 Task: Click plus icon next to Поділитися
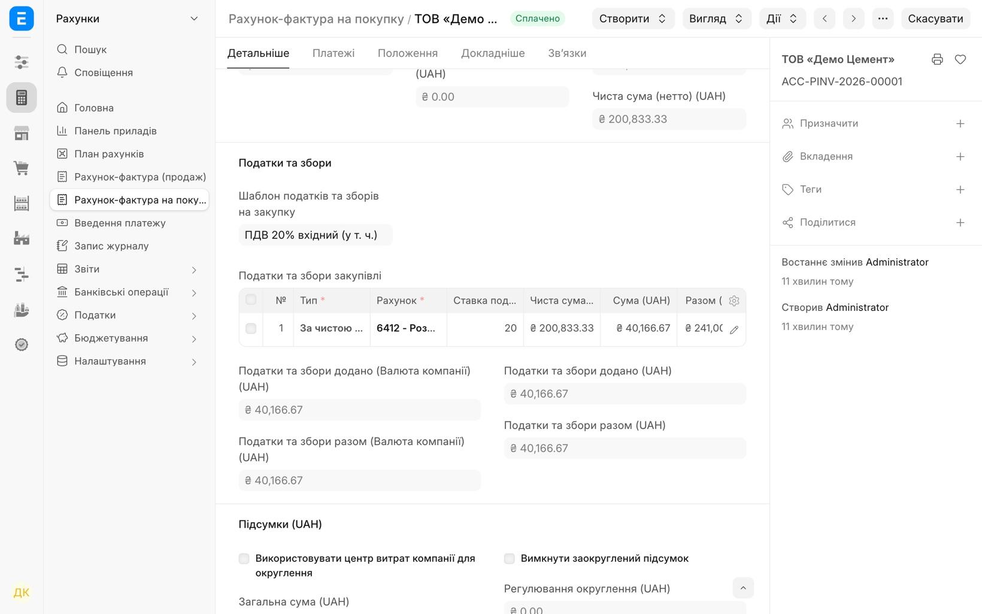point(960,222)
